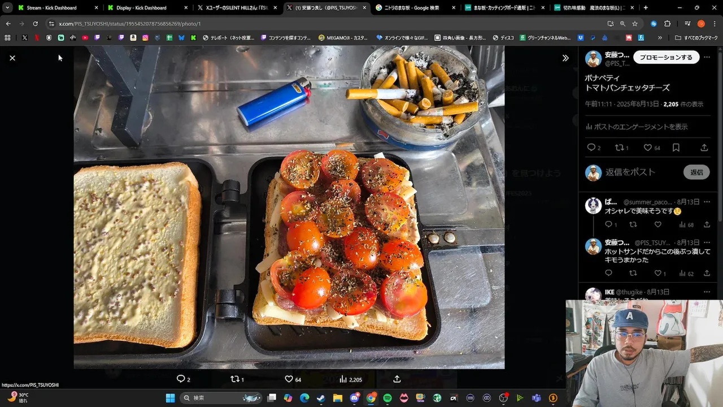
Task: Open the Extensions puzzle icon
Action: coord(667,24)
